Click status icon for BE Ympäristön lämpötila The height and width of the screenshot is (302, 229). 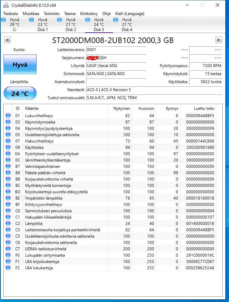pyautogui.click(x=8, y=198)
